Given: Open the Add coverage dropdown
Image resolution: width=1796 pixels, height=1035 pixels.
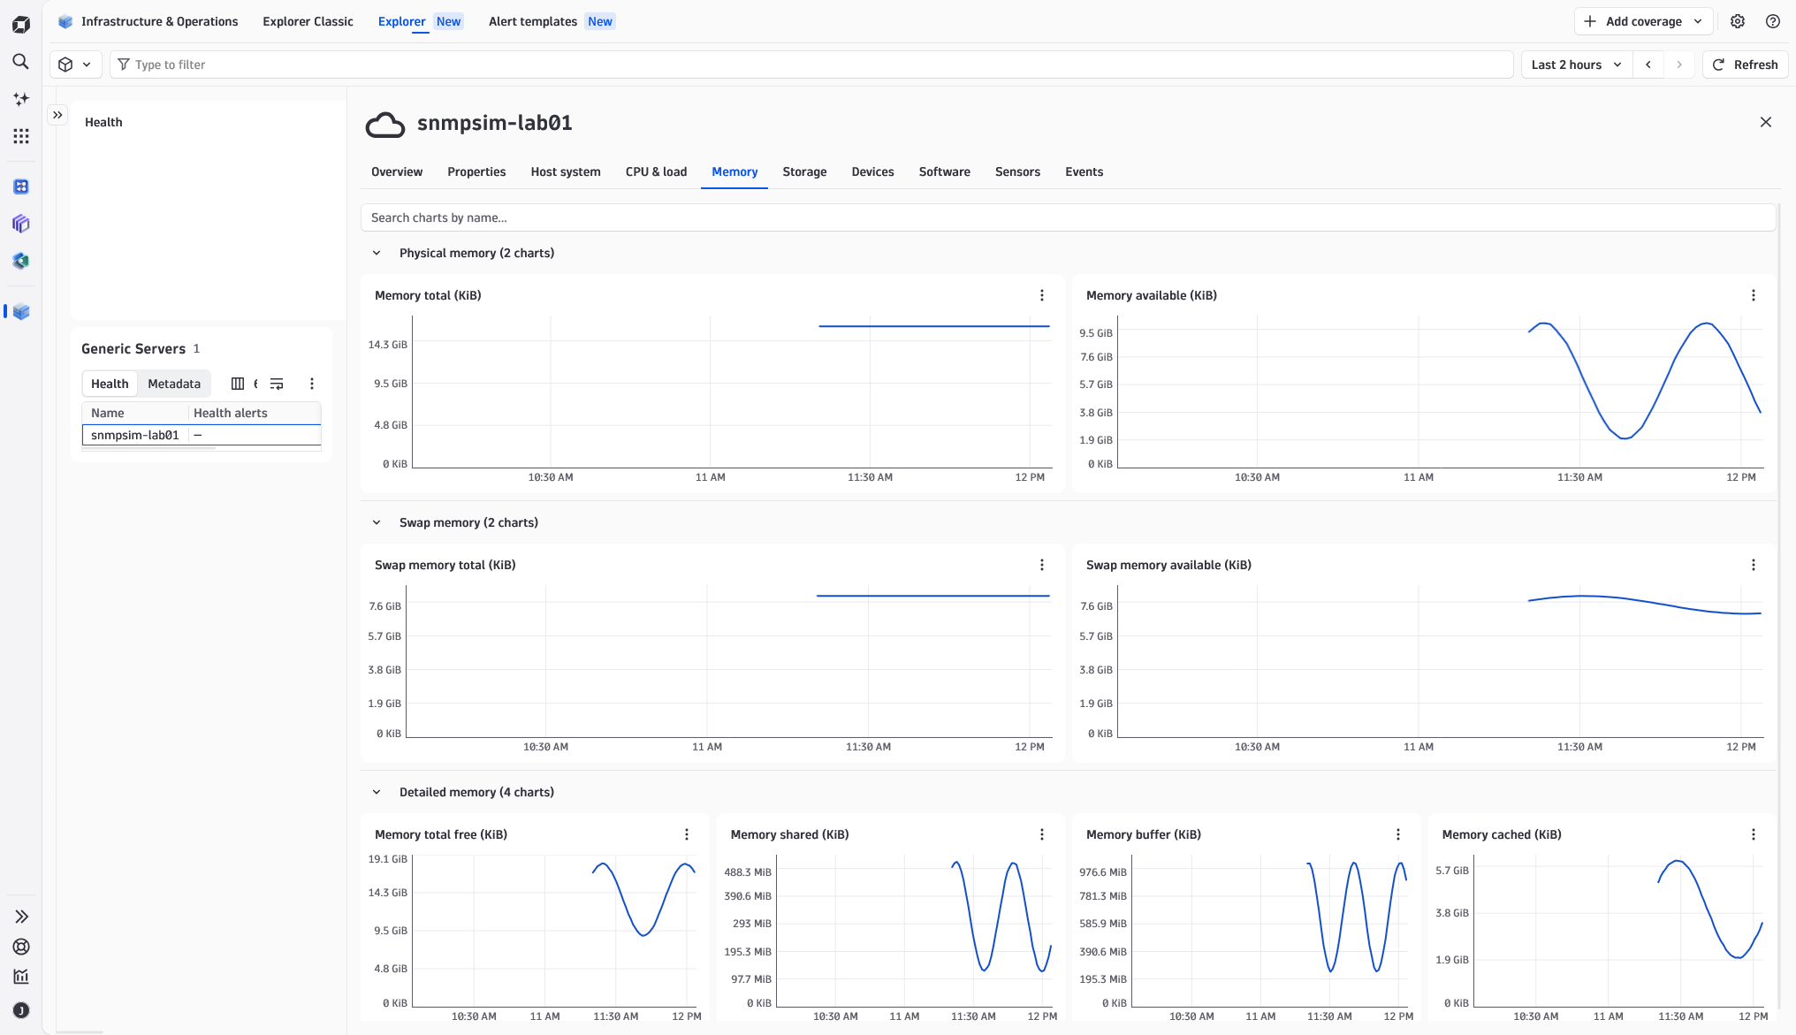Looking at the screenshot, I should pos(1643,21).
